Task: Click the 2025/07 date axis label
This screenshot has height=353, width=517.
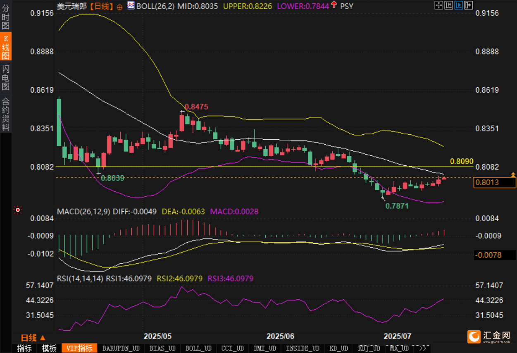Action: coord(398,335)
